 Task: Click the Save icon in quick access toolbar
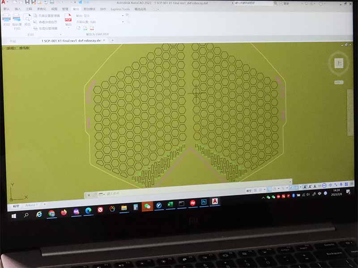coord(27,2)
